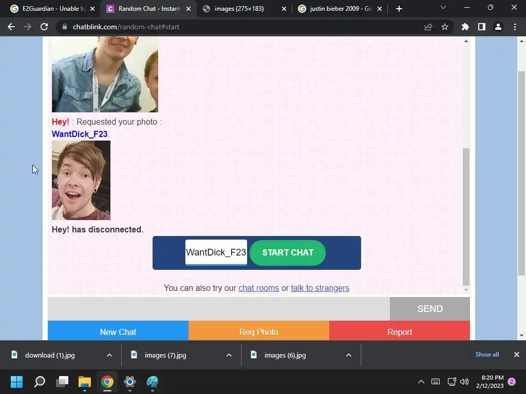Open download (1).jpg file

point(50,355)
